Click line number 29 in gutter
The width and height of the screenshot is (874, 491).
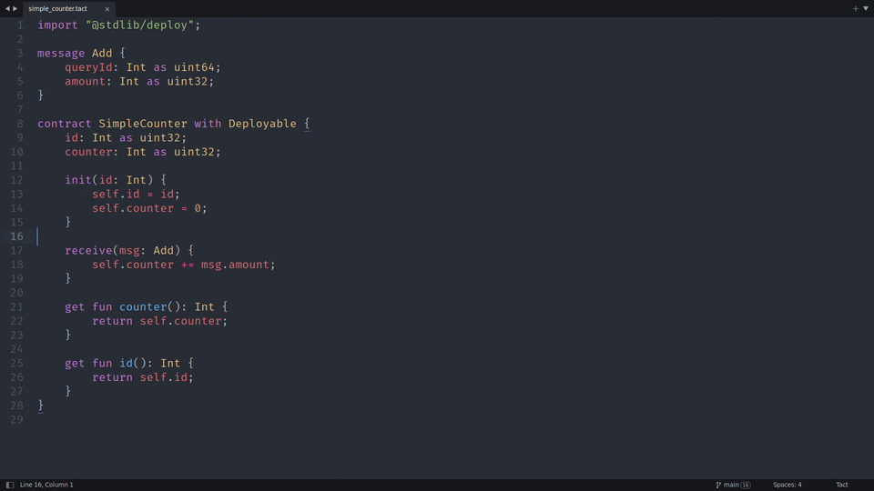point(16,419)
